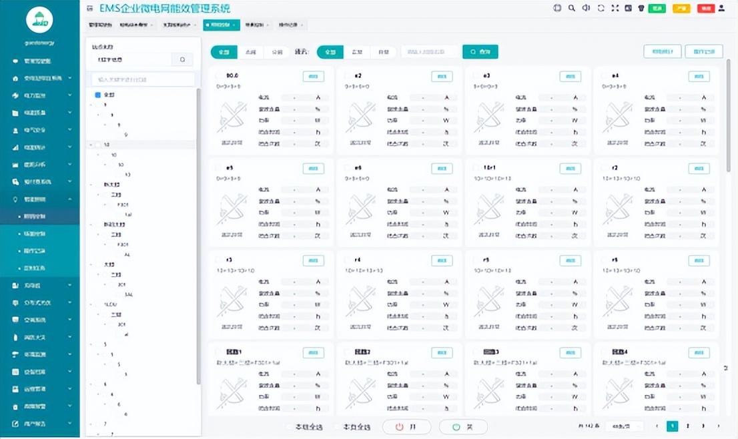Click the fullscreen icon in the header toolbar

(616, 7)
